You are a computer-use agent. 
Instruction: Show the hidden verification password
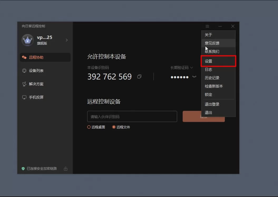(x=194, y=77)
